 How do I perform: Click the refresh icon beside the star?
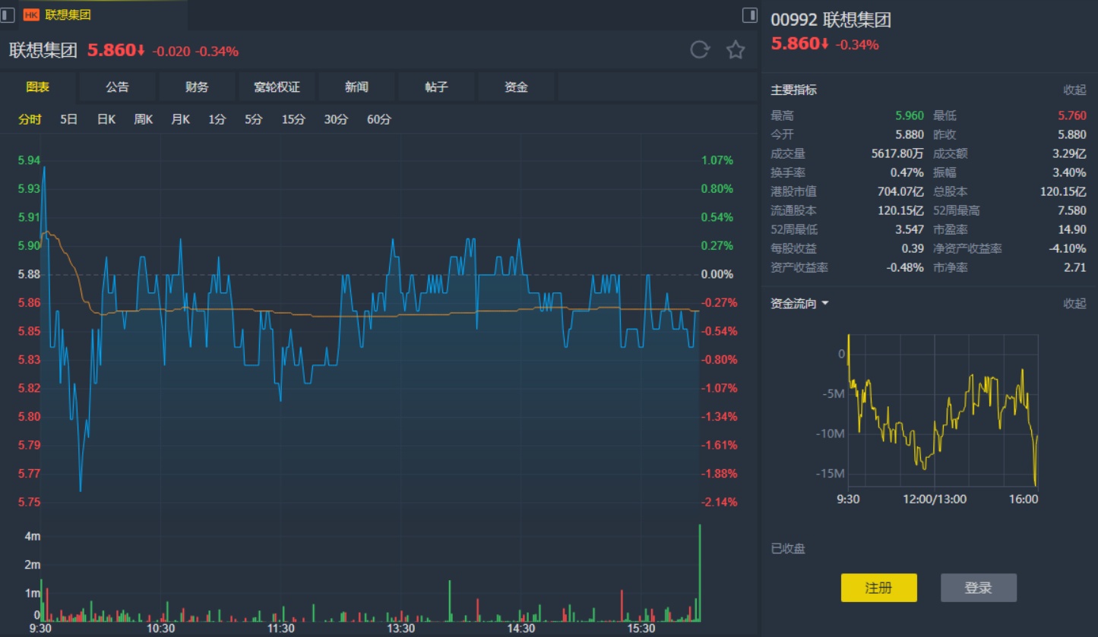coord(699,50)
